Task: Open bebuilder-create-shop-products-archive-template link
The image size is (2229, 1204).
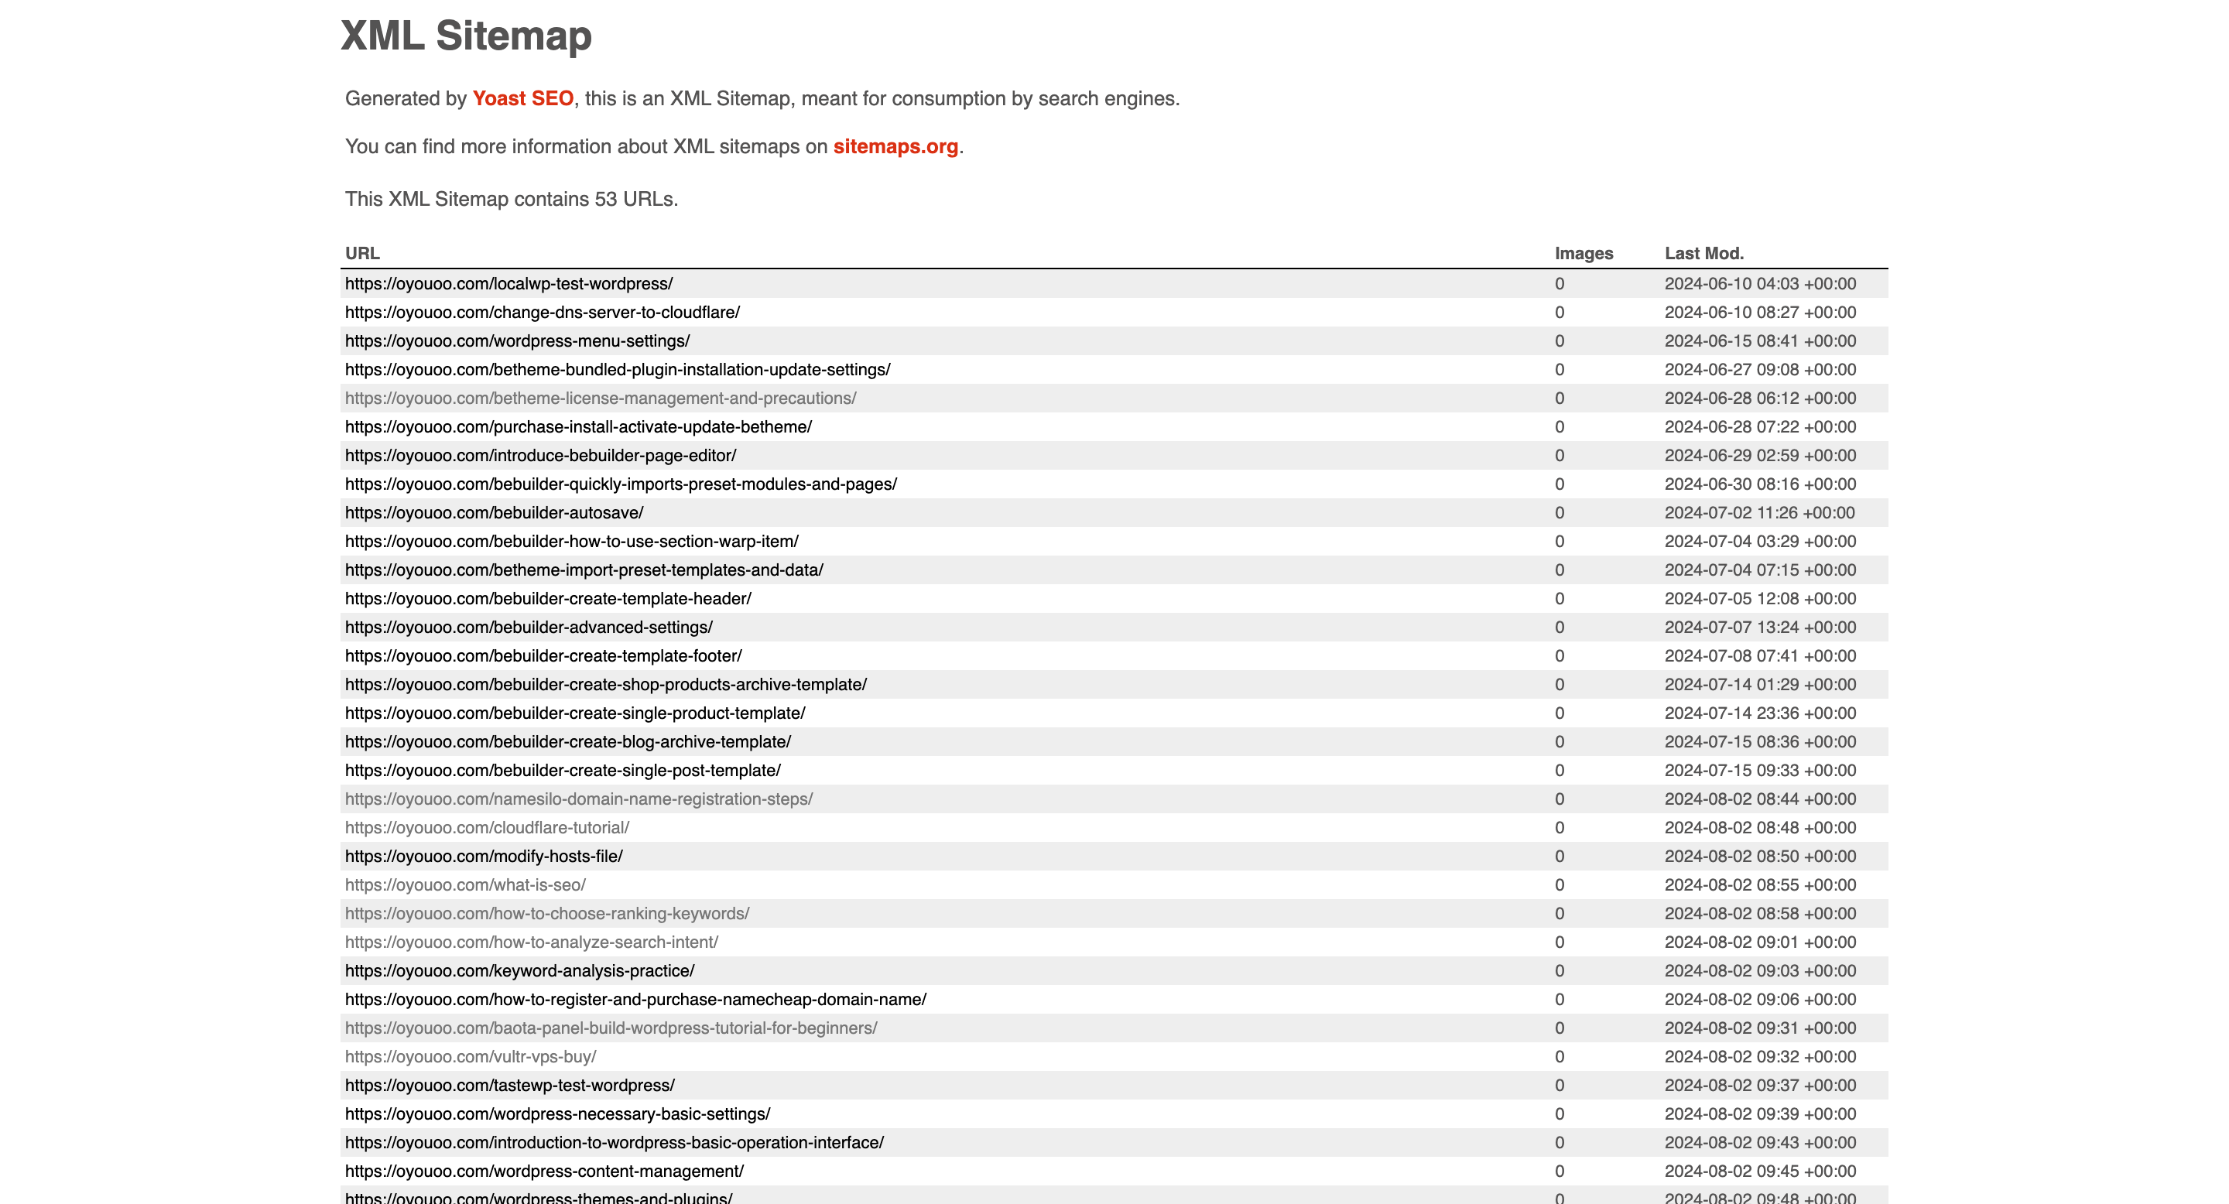Action: pos(606,684)
